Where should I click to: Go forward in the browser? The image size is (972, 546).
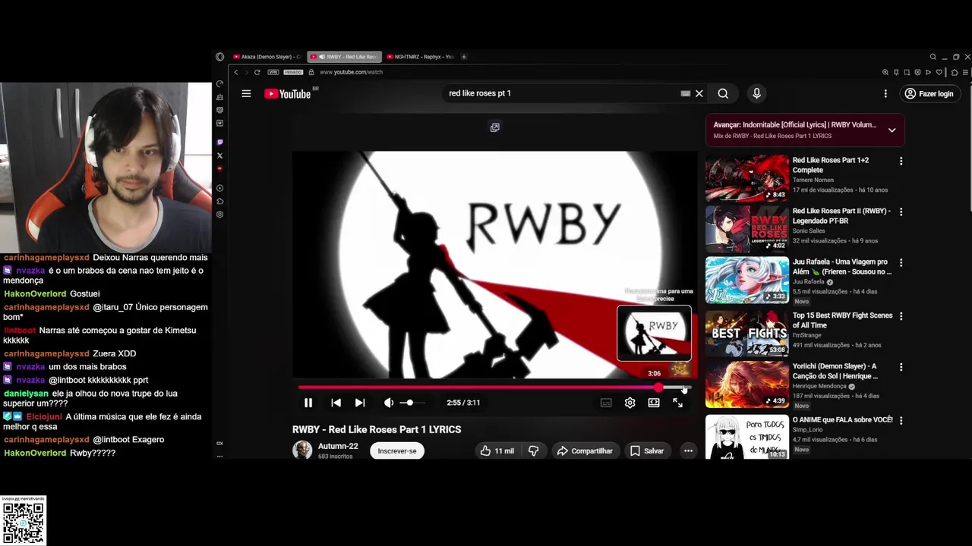point(246,72)
